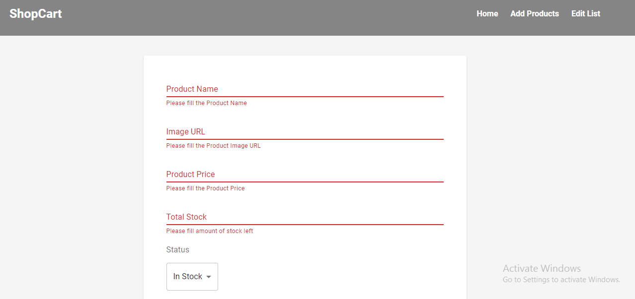Click the Status label above the dropdown
The width and height of the screenshot is (635, 299).
[177, 249]
